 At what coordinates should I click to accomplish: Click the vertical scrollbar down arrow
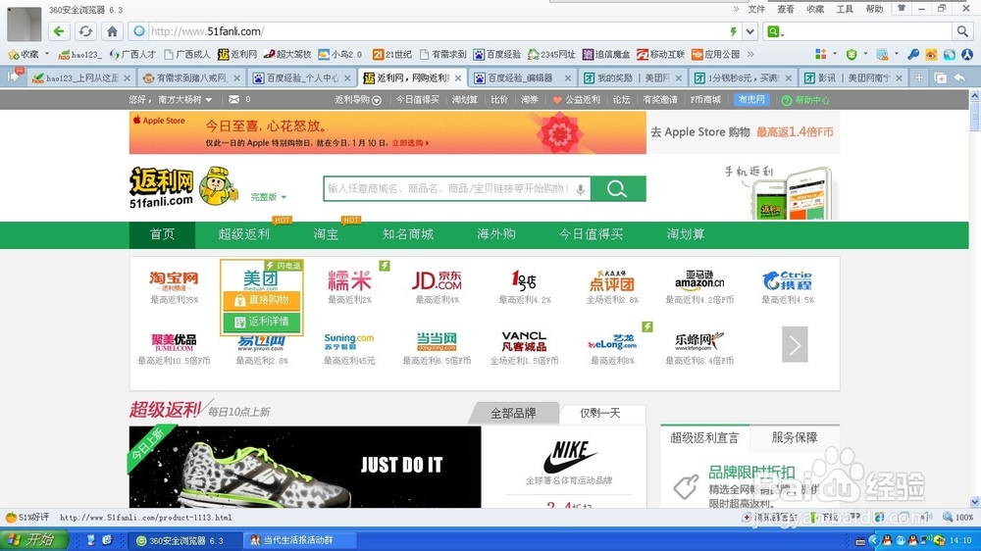(x=975, y=502)
